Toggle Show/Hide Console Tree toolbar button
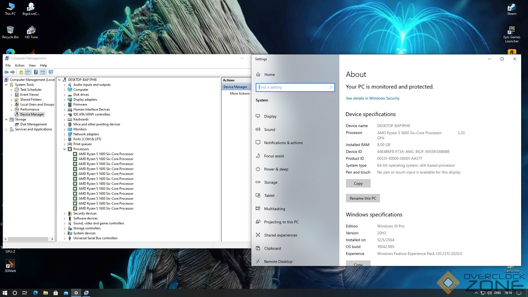 (28, 72)
